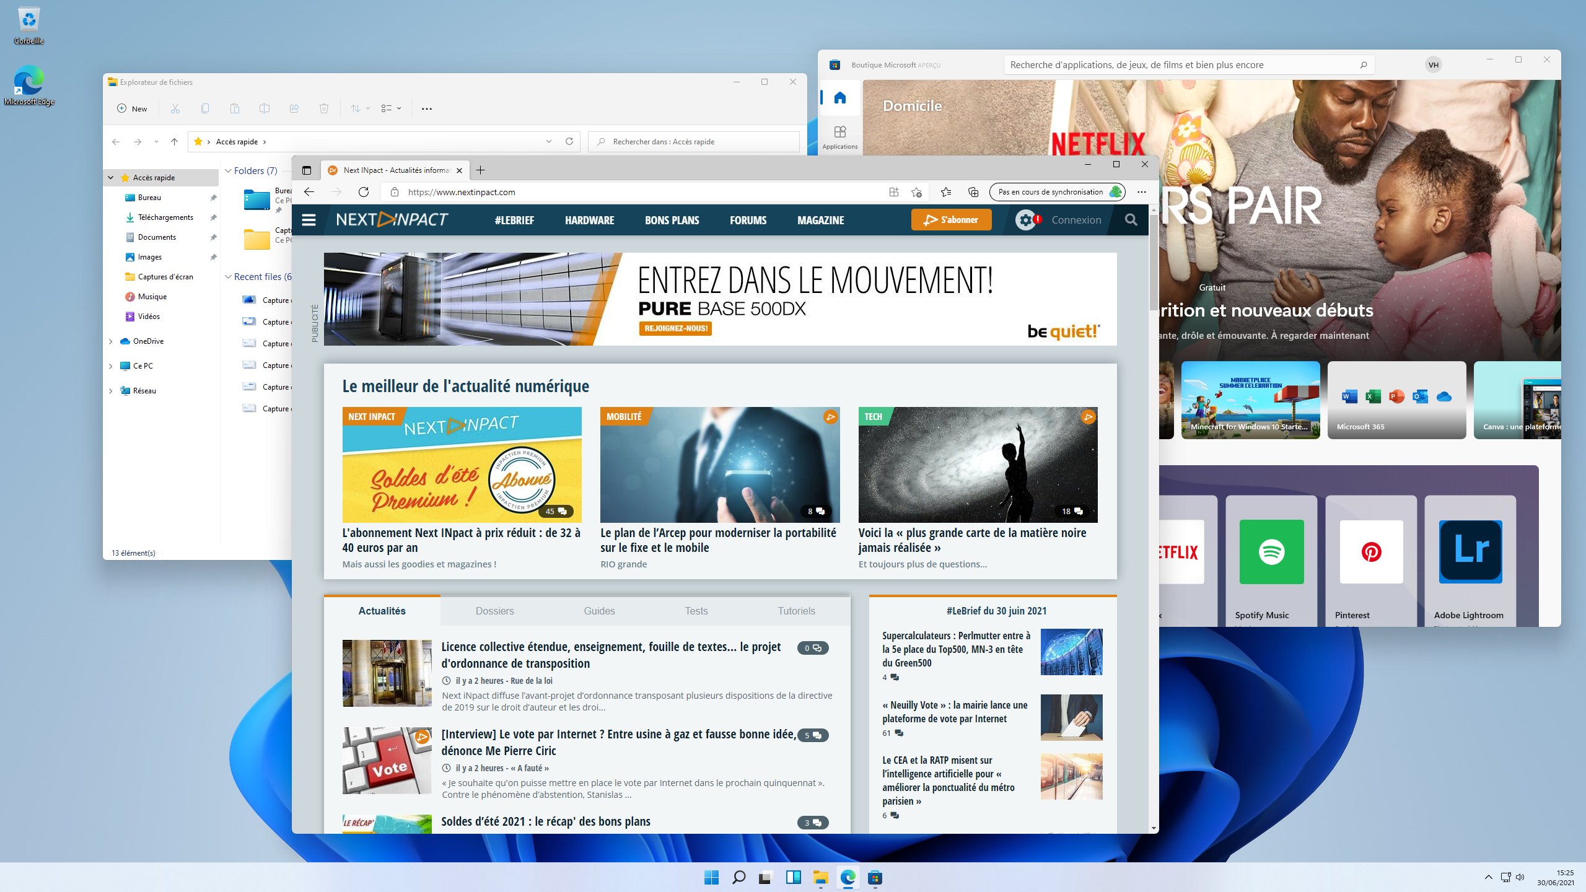Select Téléchargements in the navigation pane
The image size is (1586, 892).
[165, 217]
